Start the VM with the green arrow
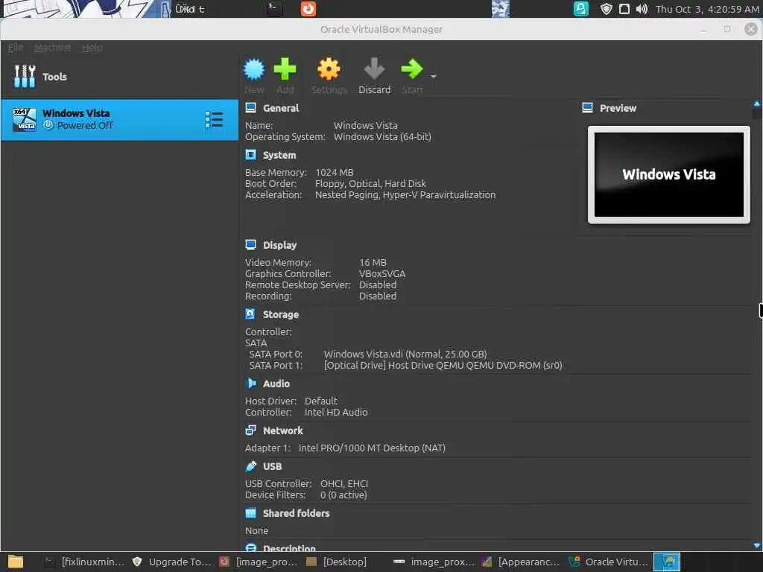Viewport: 763px width, 572px height. coord(411,69)
